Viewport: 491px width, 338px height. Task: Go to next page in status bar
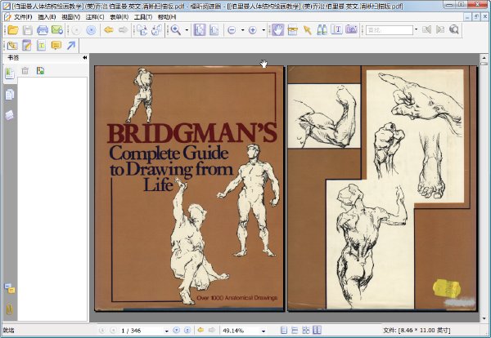click(x=177, y=330)
